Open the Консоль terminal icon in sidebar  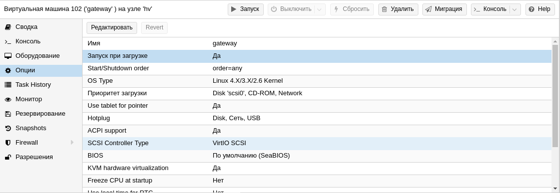click(x=8, y=42)
